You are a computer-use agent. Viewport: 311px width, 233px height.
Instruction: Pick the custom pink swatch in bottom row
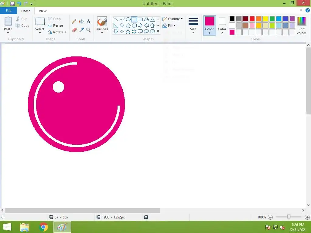click(x=232, y=32)
